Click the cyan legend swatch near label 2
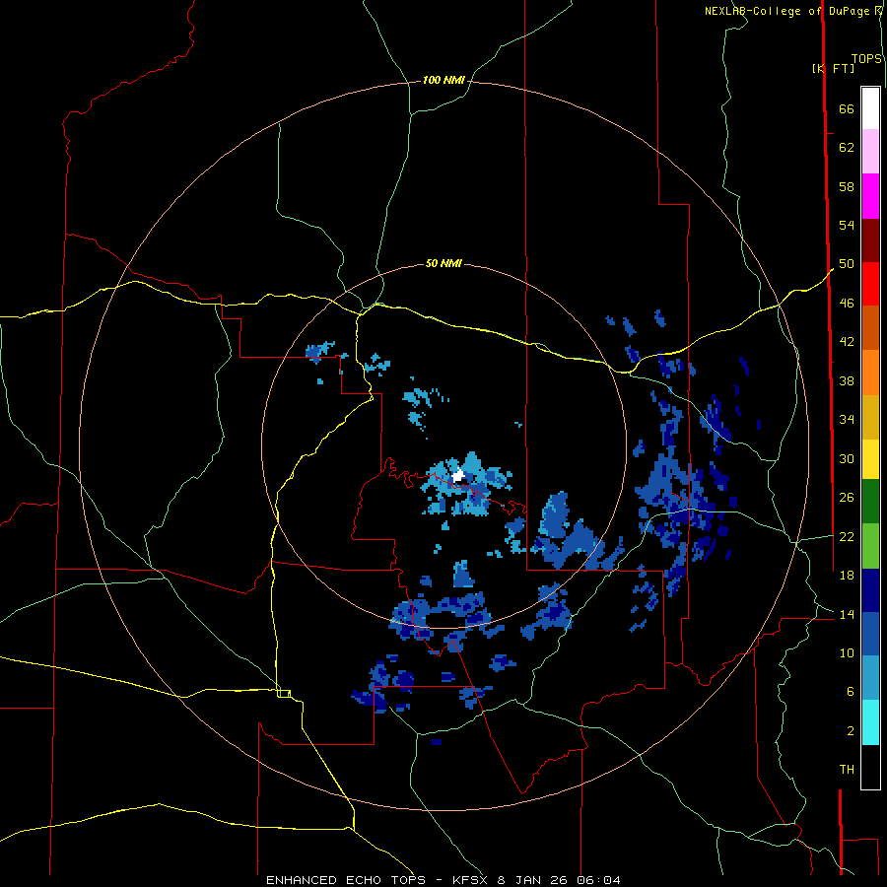 click(870, 722)
